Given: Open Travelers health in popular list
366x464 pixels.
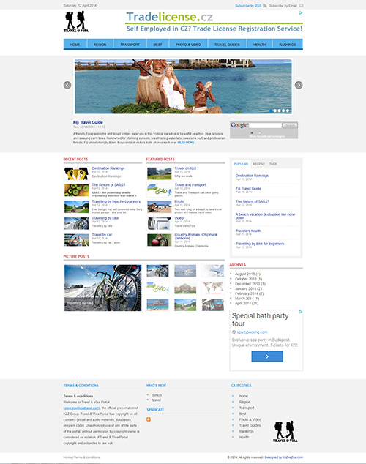Looking at the screenshot, I should [248, 231].
